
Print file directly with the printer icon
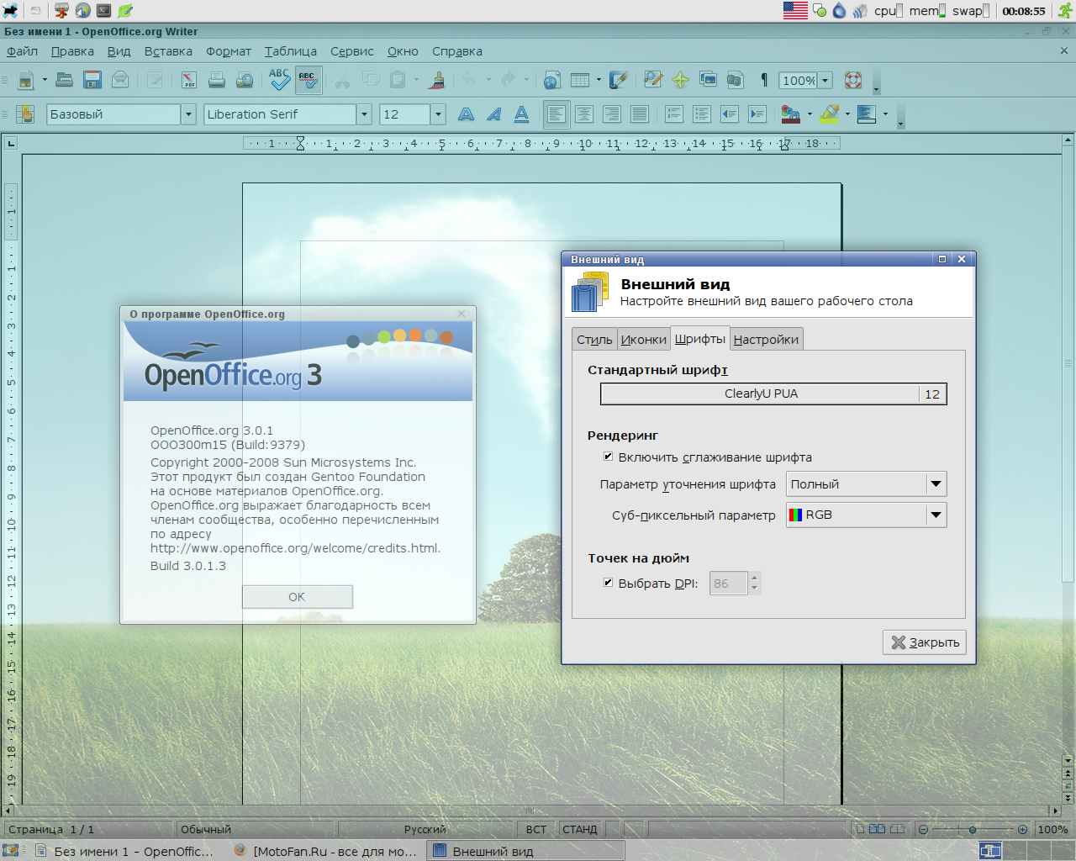coord(217,80)
